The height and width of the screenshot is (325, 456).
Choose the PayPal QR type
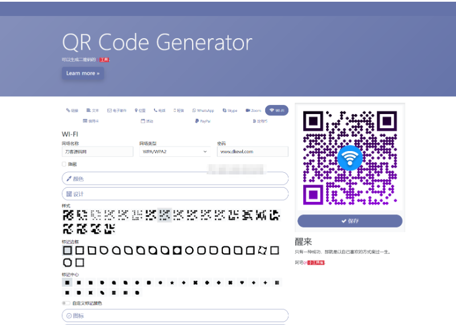(202, 121)
